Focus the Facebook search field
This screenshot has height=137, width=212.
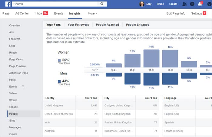55,4
